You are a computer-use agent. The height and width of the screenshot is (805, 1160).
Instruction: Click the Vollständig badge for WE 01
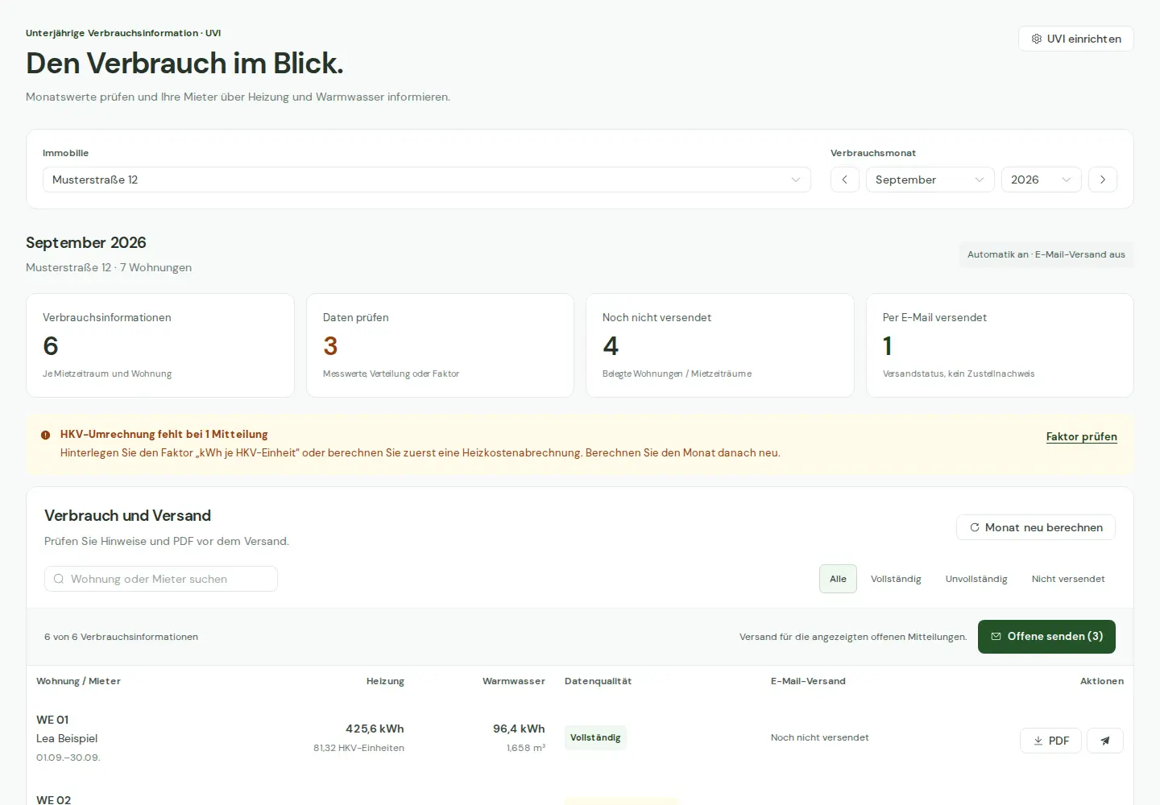tap(595, 737)
